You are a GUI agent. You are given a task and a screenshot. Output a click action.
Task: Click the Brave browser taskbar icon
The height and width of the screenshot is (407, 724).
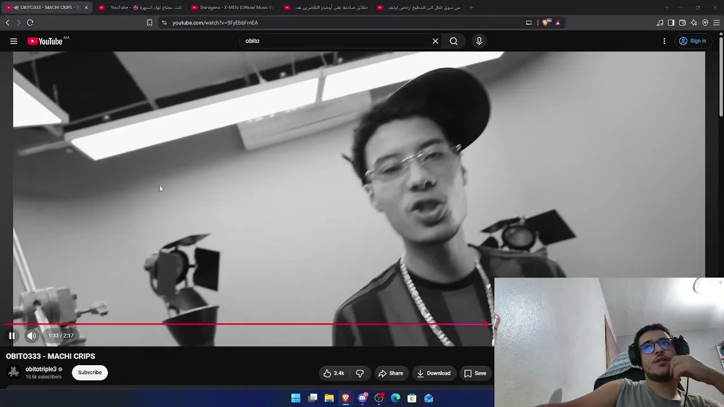tap(346, 399)
